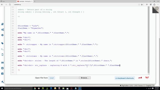This screenshot has height=90, width=160.
Task: Switch to the Start tab
Action: [x=8, y=1]
